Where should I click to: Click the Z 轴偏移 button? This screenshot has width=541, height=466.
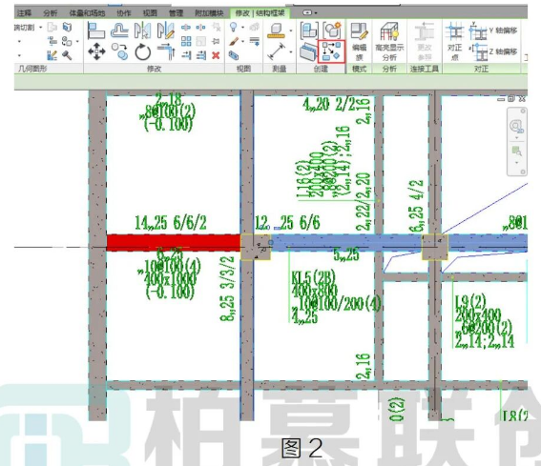[x=493, y=52]
